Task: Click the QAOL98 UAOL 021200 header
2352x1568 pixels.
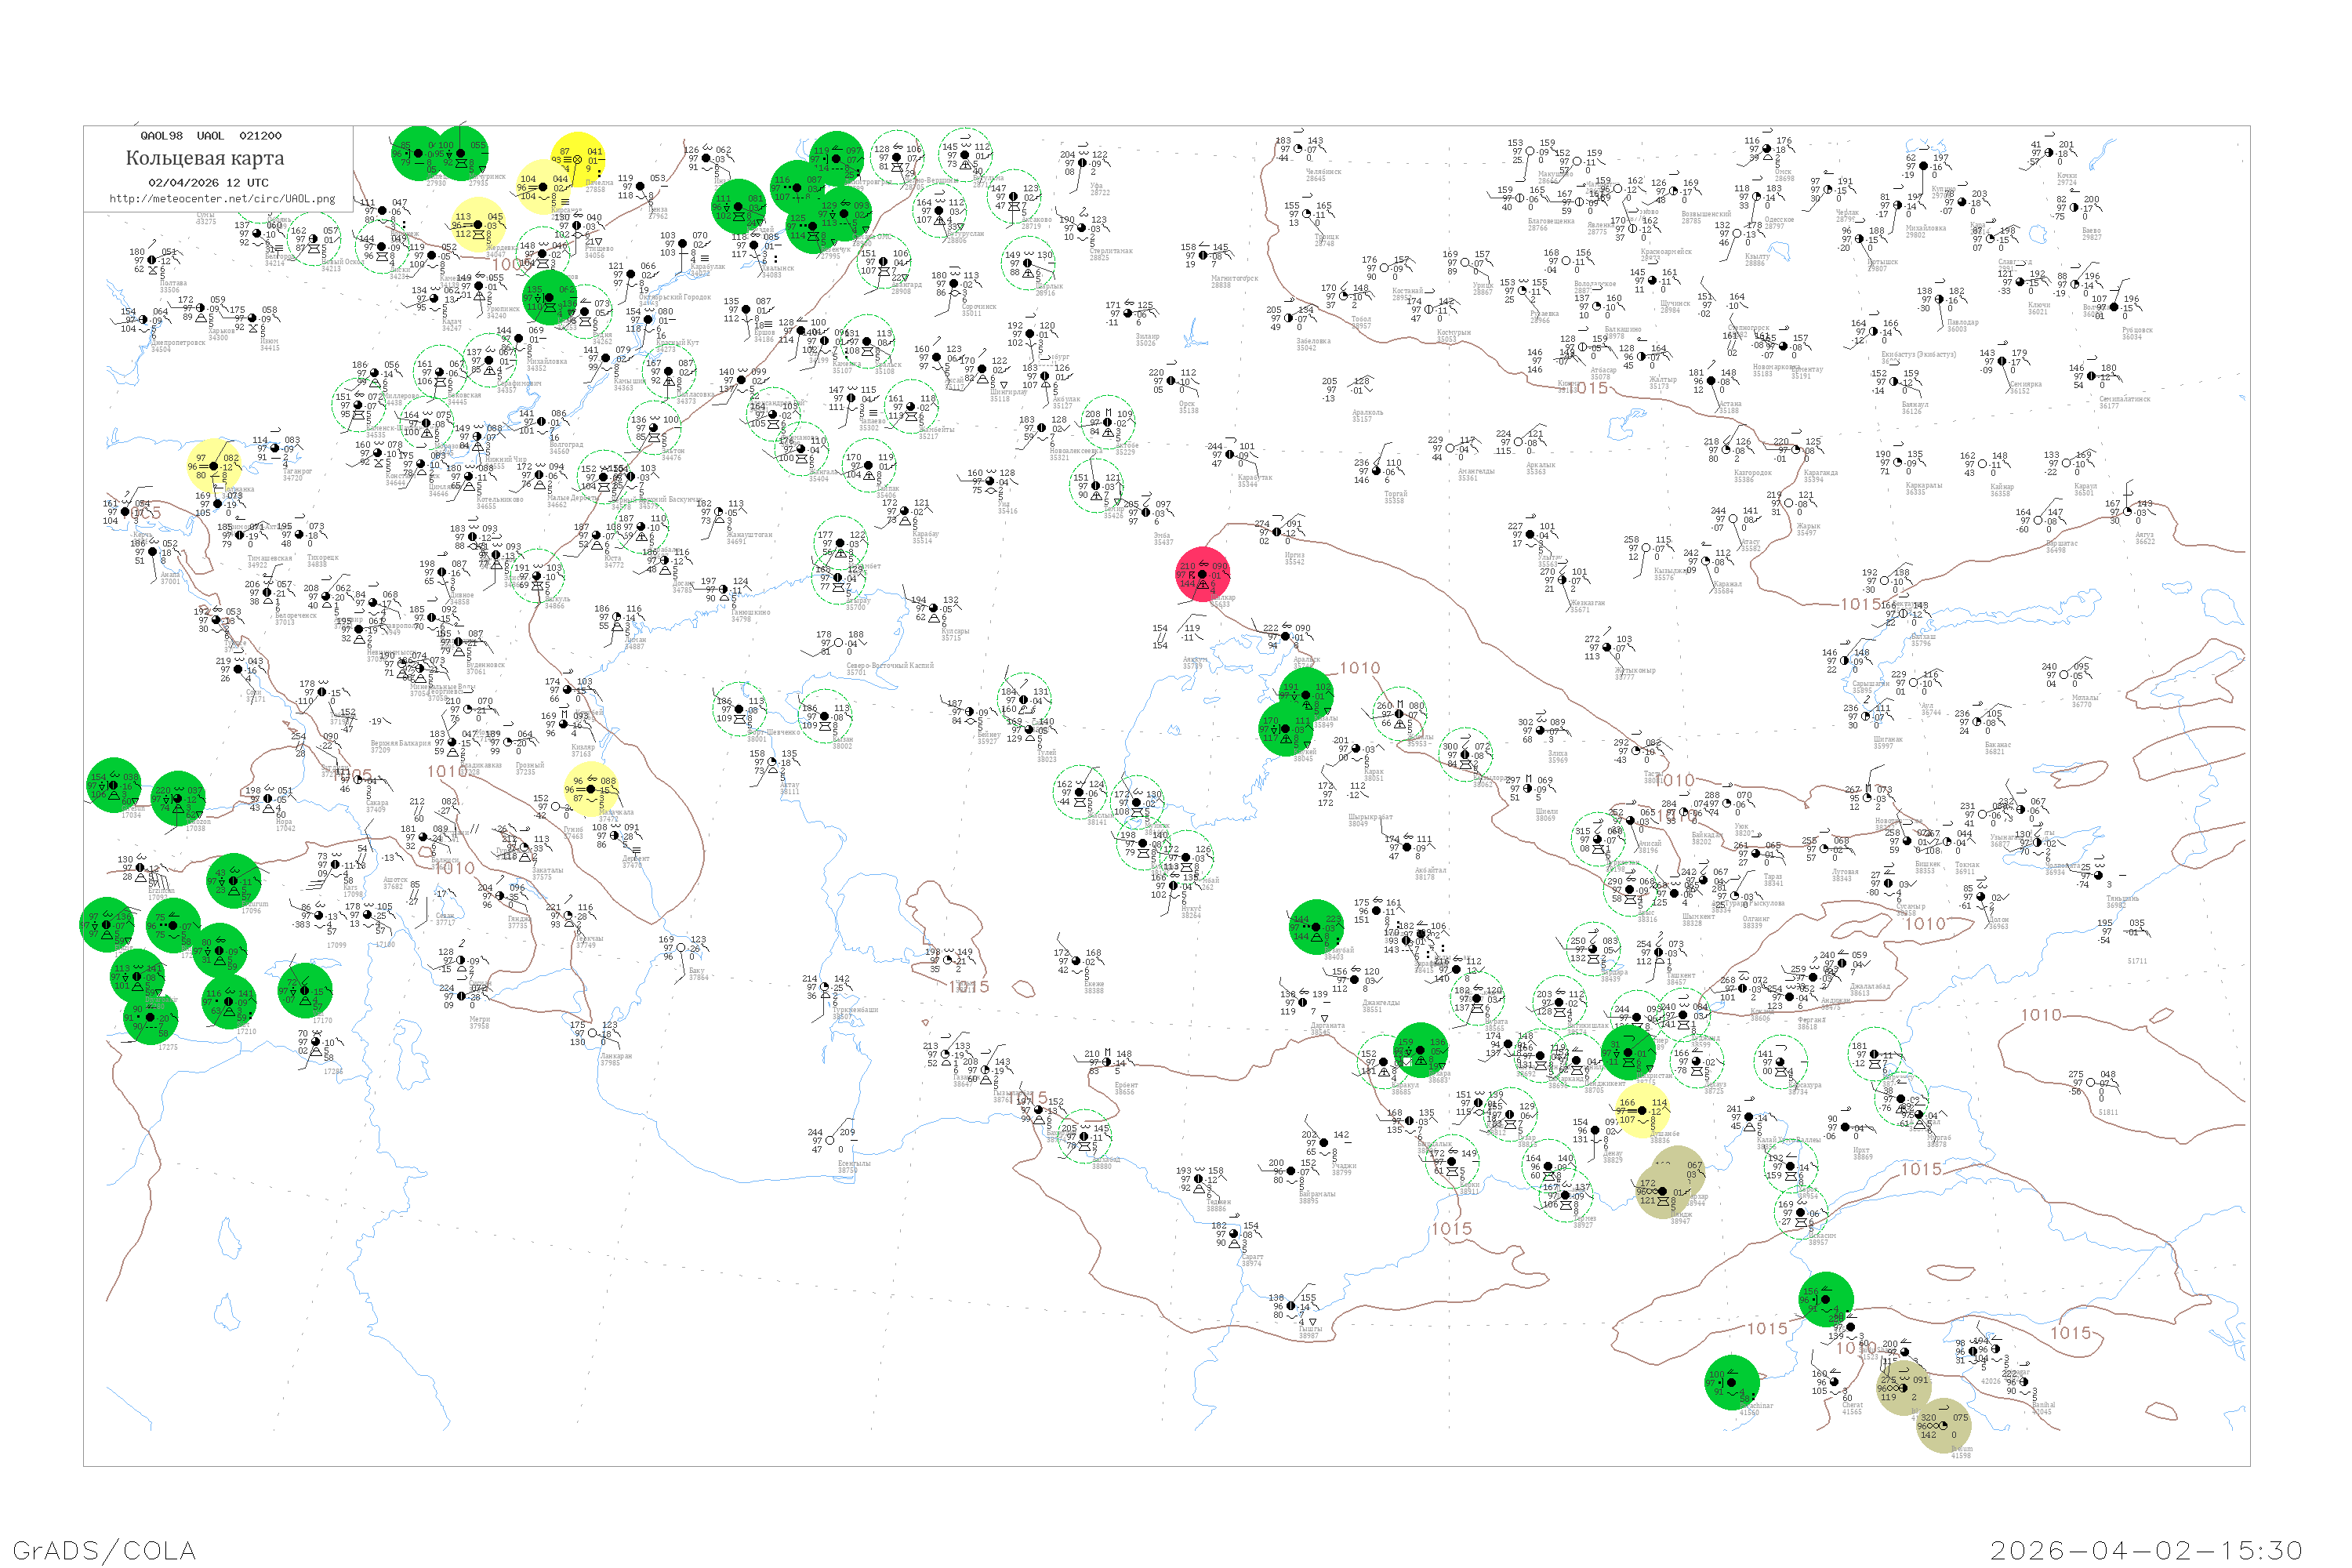Action: pos(210,136)
